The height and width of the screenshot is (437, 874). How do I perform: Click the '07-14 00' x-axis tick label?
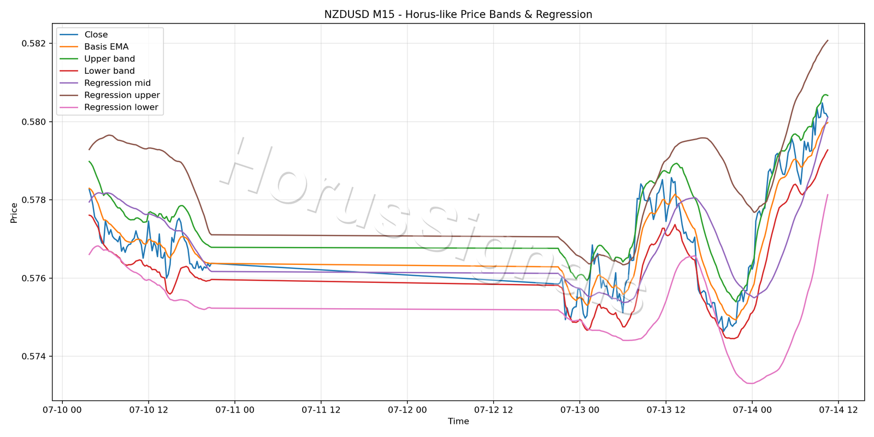[753, 410]
